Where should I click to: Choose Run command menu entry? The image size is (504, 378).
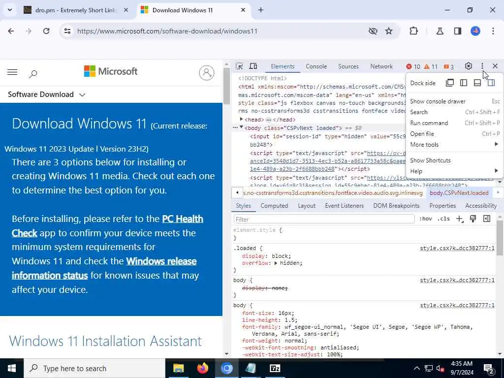click(455, 123)
